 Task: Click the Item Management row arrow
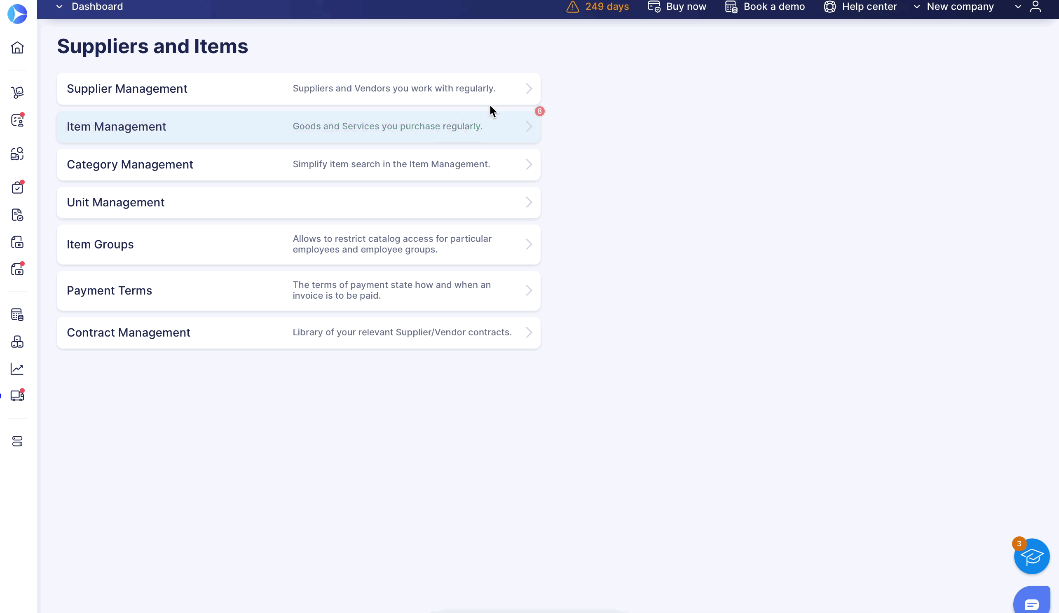(529, 126)
